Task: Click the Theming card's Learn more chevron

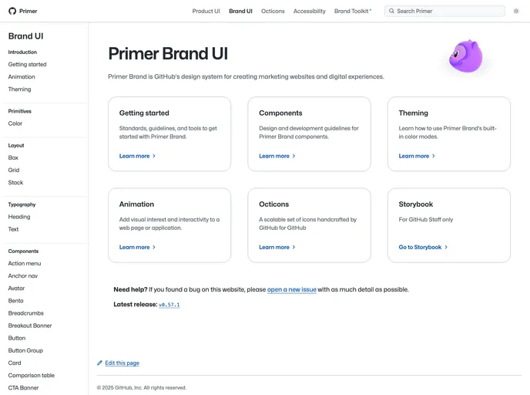Action: (x=434, y=156)
